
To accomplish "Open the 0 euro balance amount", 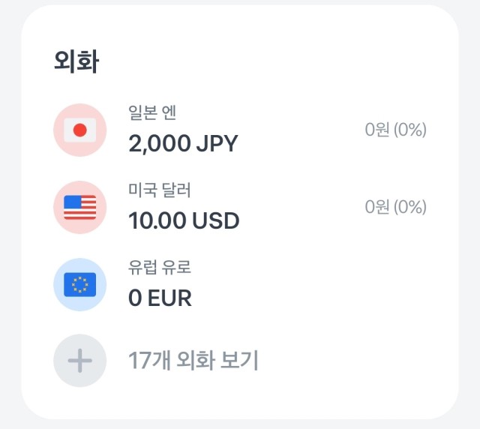I will coord(160,298).
